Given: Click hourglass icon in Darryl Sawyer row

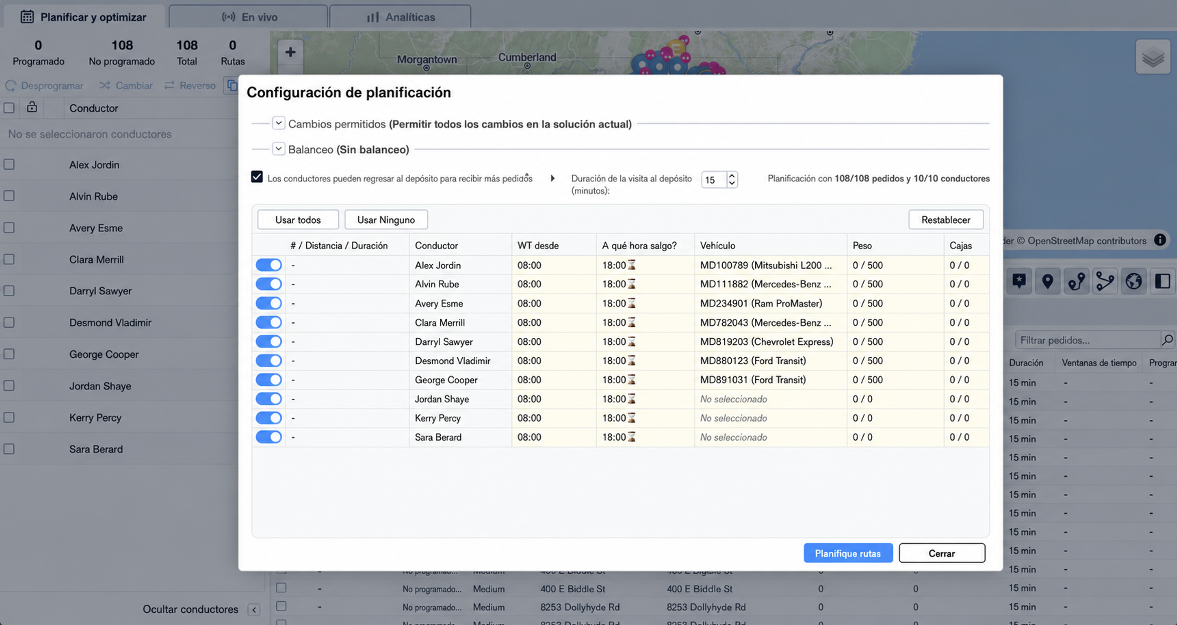Looking at the screenshot, I should 631,342.
